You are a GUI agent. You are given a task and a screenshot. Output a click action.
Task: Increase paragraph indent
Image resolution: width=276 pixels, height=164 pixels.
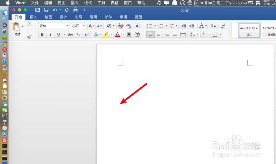192,26
